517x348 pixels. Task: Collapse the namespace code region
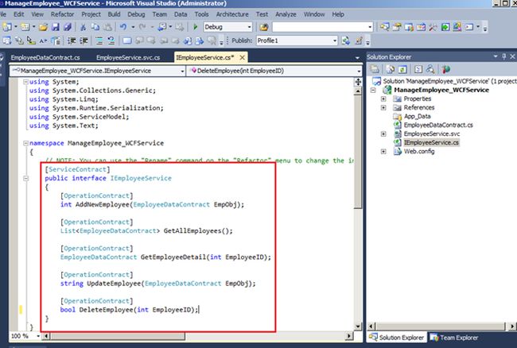coord(25,143)
